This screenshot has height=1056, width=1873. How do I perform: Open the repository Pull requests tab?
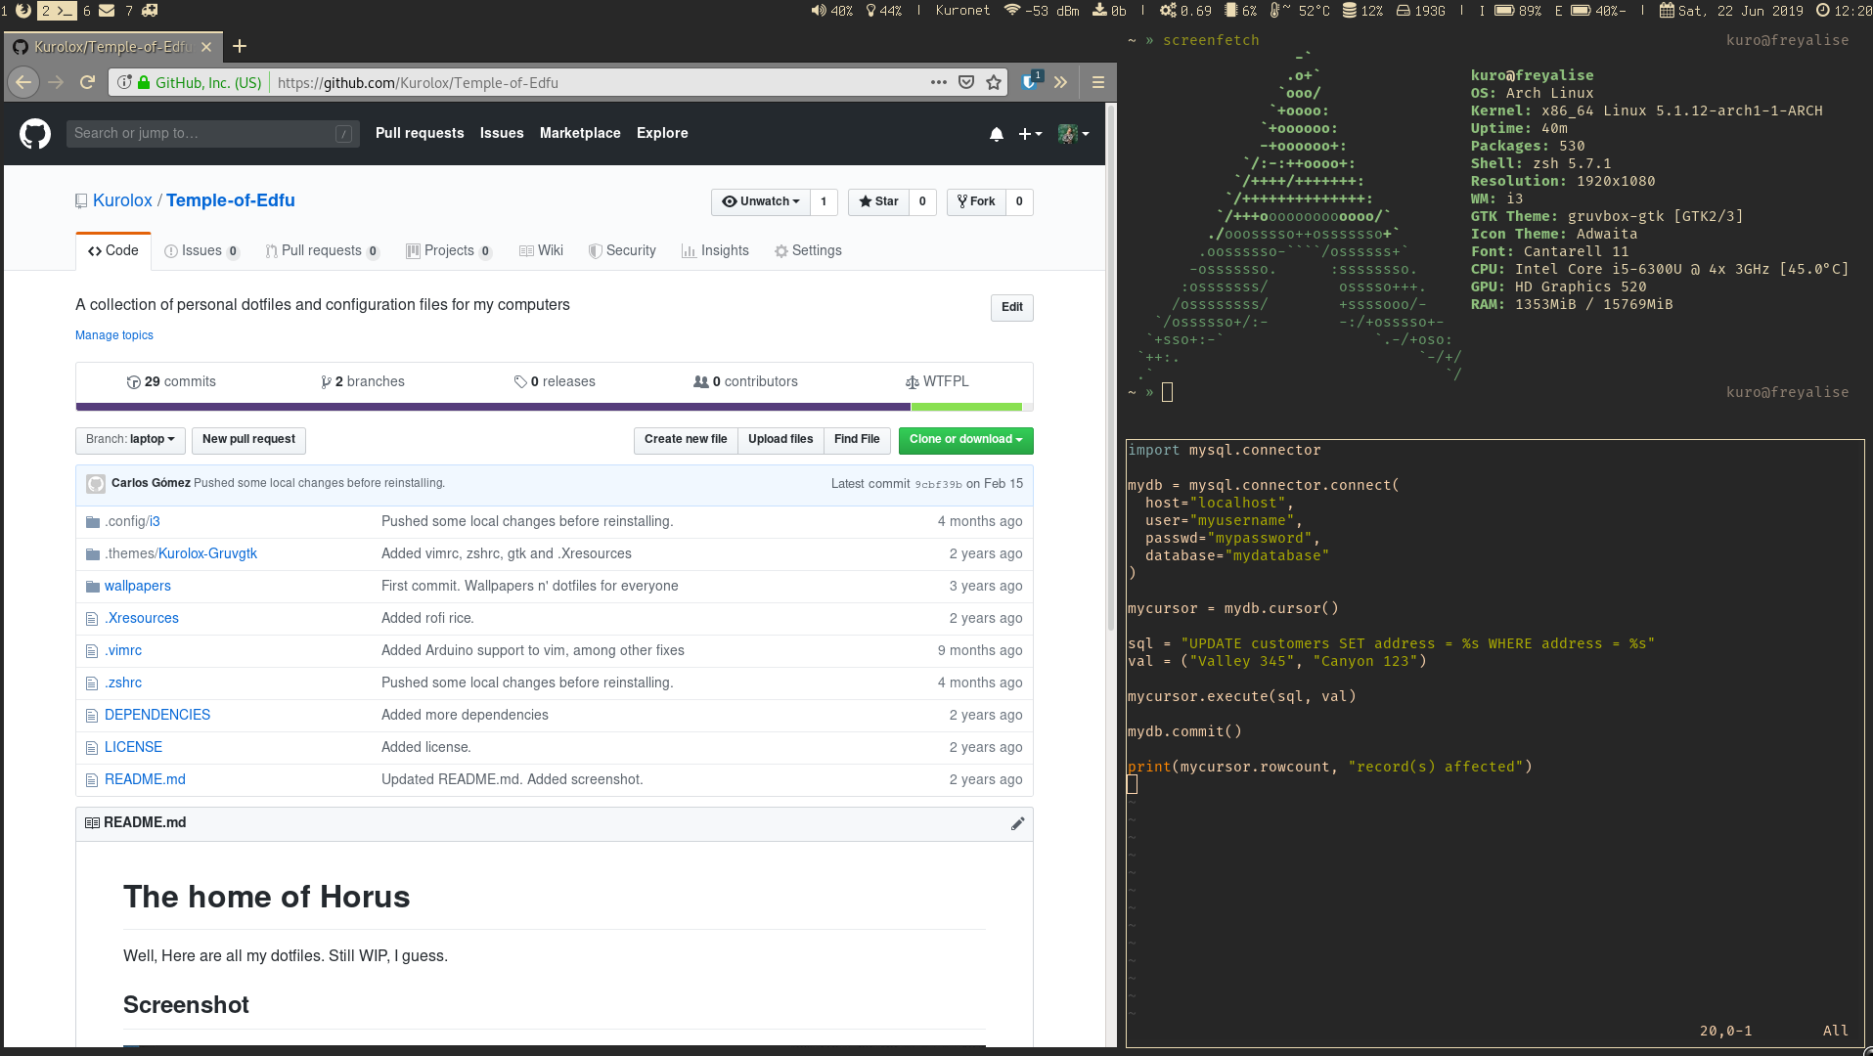322,251
